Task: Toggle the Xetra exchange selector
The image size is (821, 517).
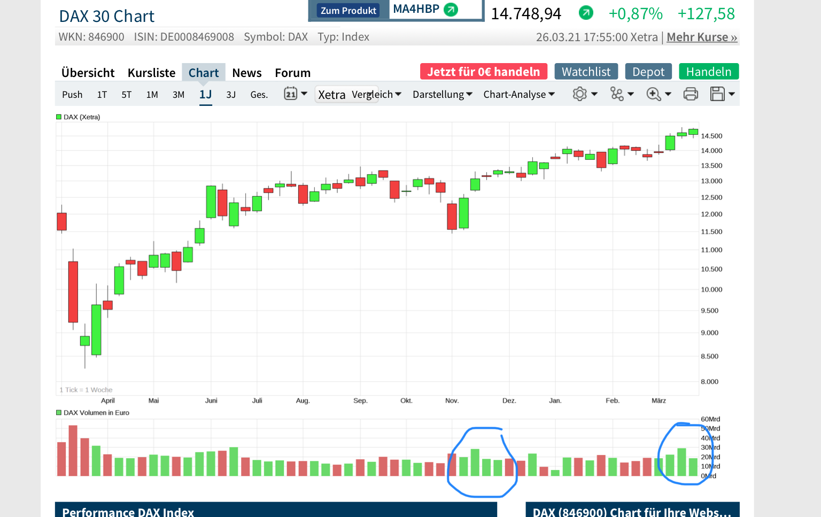Action: point(331,95)
